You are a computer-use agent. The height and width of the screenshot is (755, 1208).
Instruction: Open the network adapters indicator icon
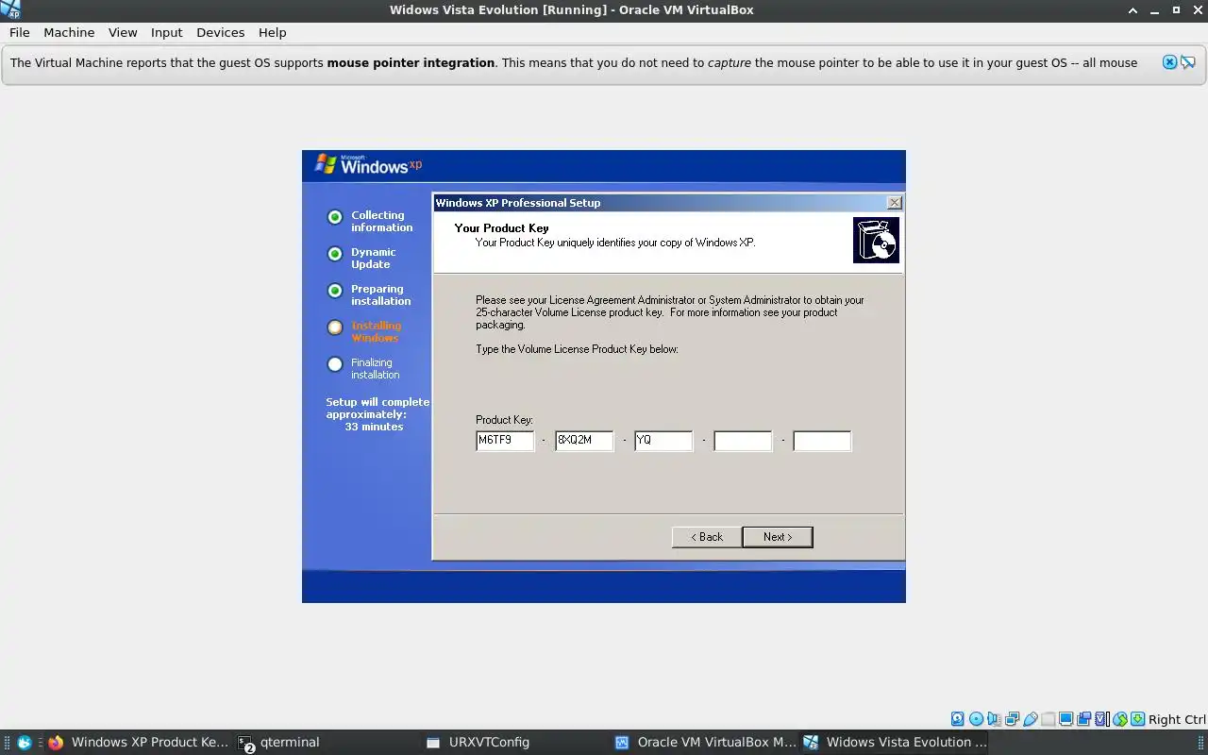click(1012, 719)
